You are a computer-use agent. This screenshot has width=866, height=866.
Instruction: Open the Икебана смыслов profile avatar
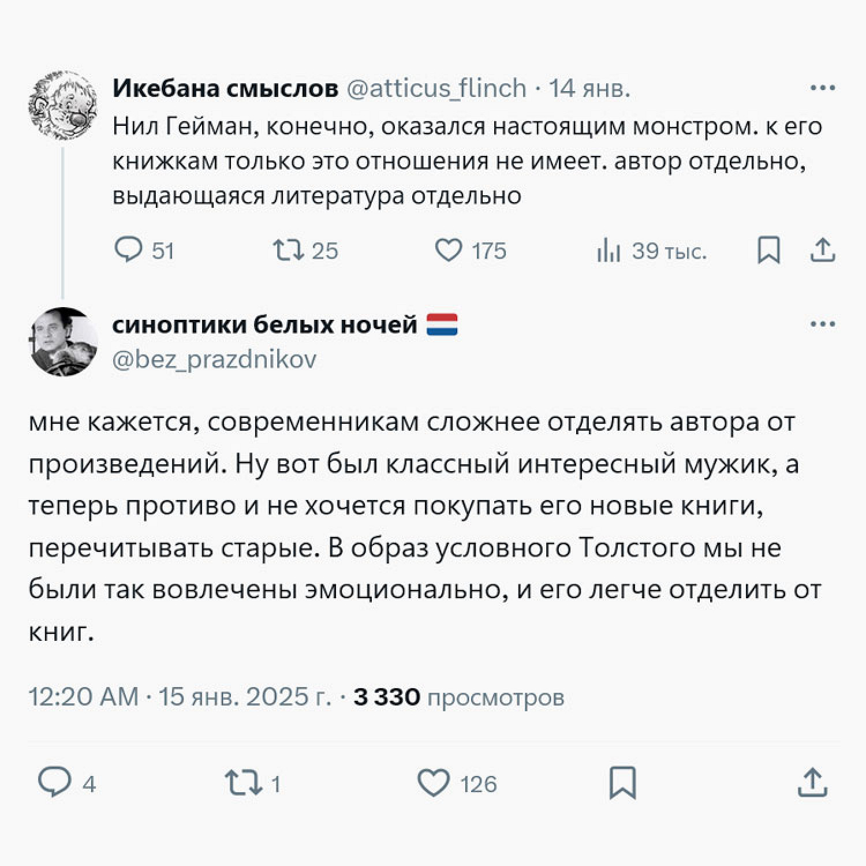coord(63,106)
